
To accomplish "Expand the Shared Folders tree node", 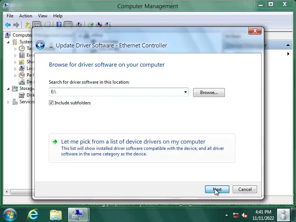I will point(15,62).
